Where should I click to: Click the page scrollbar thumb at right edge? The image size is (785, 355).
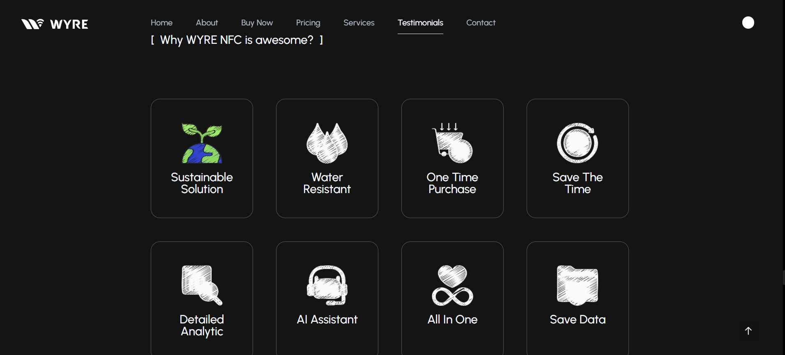click(783, 278)
